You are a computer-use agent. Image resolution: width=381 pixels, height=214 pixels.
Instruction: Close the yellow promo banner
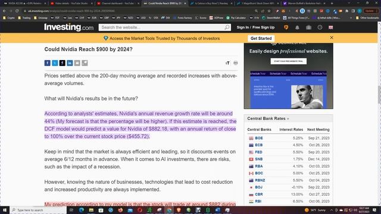click(332, 37)
